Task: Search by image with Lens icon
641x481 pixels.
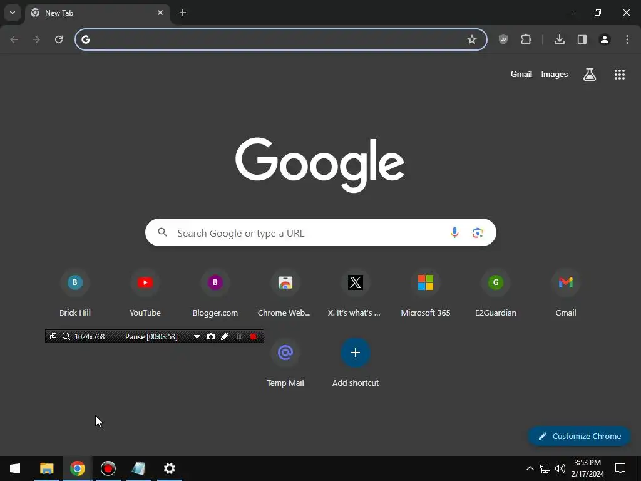Action: coord(478,233)
